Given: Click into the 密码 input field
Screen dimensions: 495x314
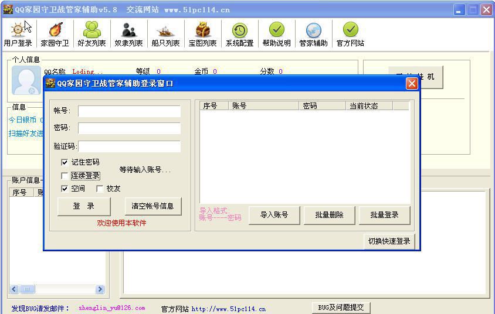Looking at the screenshot, I should click(x=130, y=128).
